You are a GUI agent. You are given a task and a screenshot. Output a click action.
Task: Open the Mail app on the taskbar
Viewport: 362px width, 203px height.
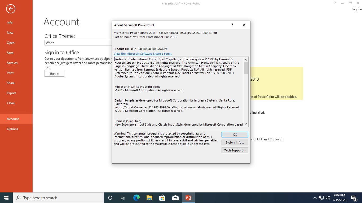pos(175,198)
